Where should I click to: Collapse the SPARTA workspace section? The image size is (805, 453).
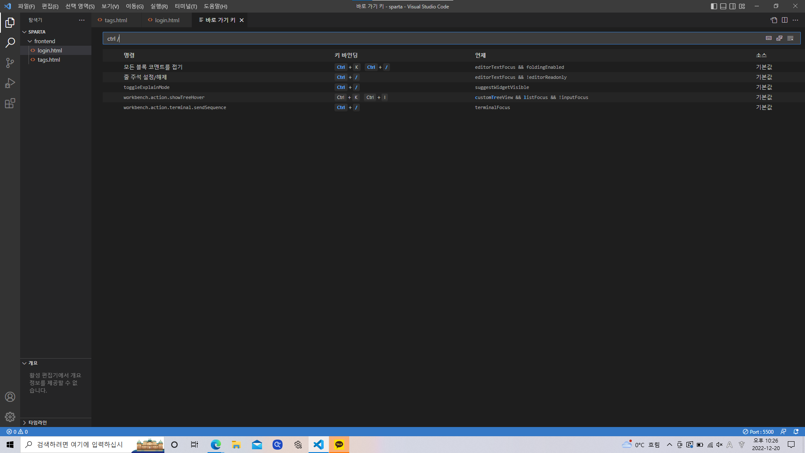56,32
